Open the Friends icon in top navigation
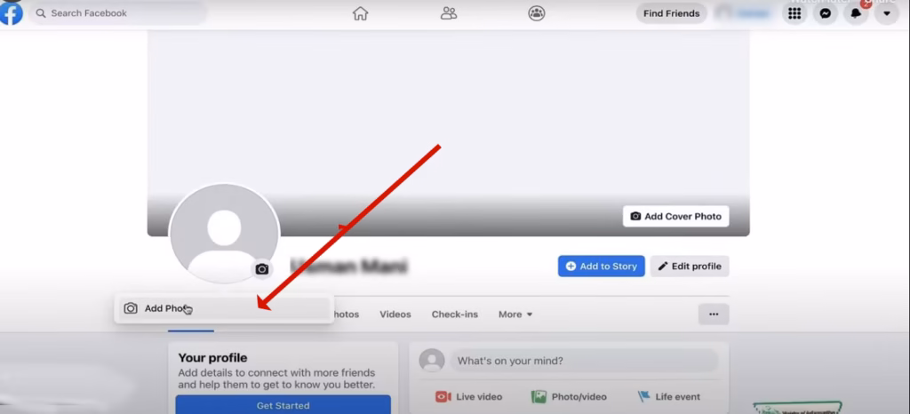 coord(449,13)
